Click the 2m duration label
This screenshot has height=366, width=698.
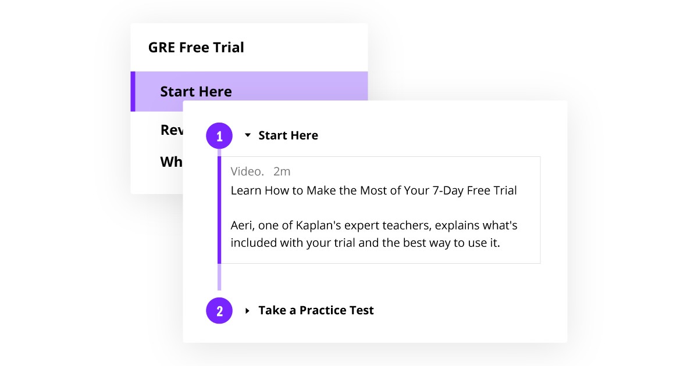click(x=282, y=171)
